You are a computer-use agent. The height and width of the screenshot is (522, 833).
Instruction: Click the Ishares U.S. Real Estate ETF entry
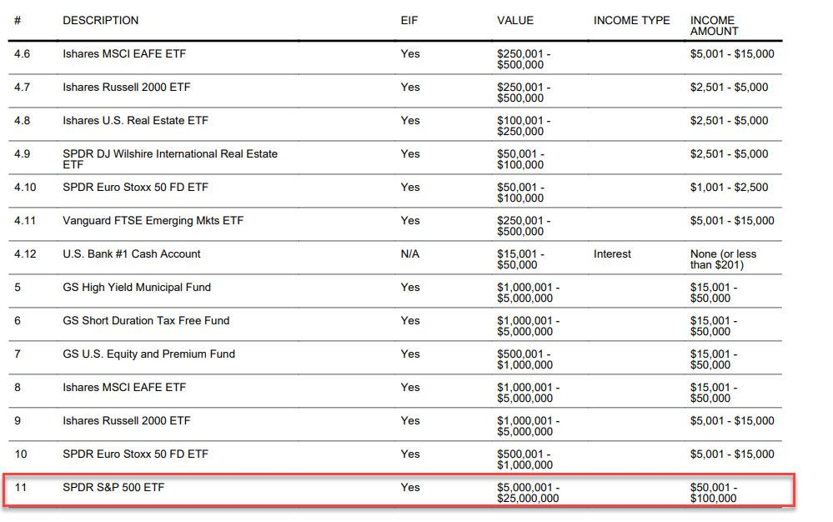coord(135,120)
